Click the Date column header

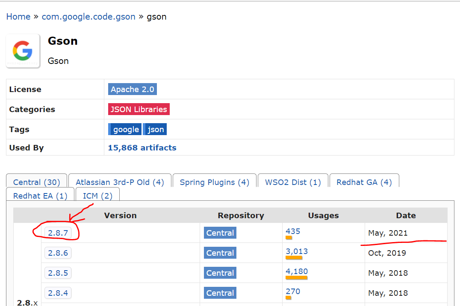pos(406,215)
